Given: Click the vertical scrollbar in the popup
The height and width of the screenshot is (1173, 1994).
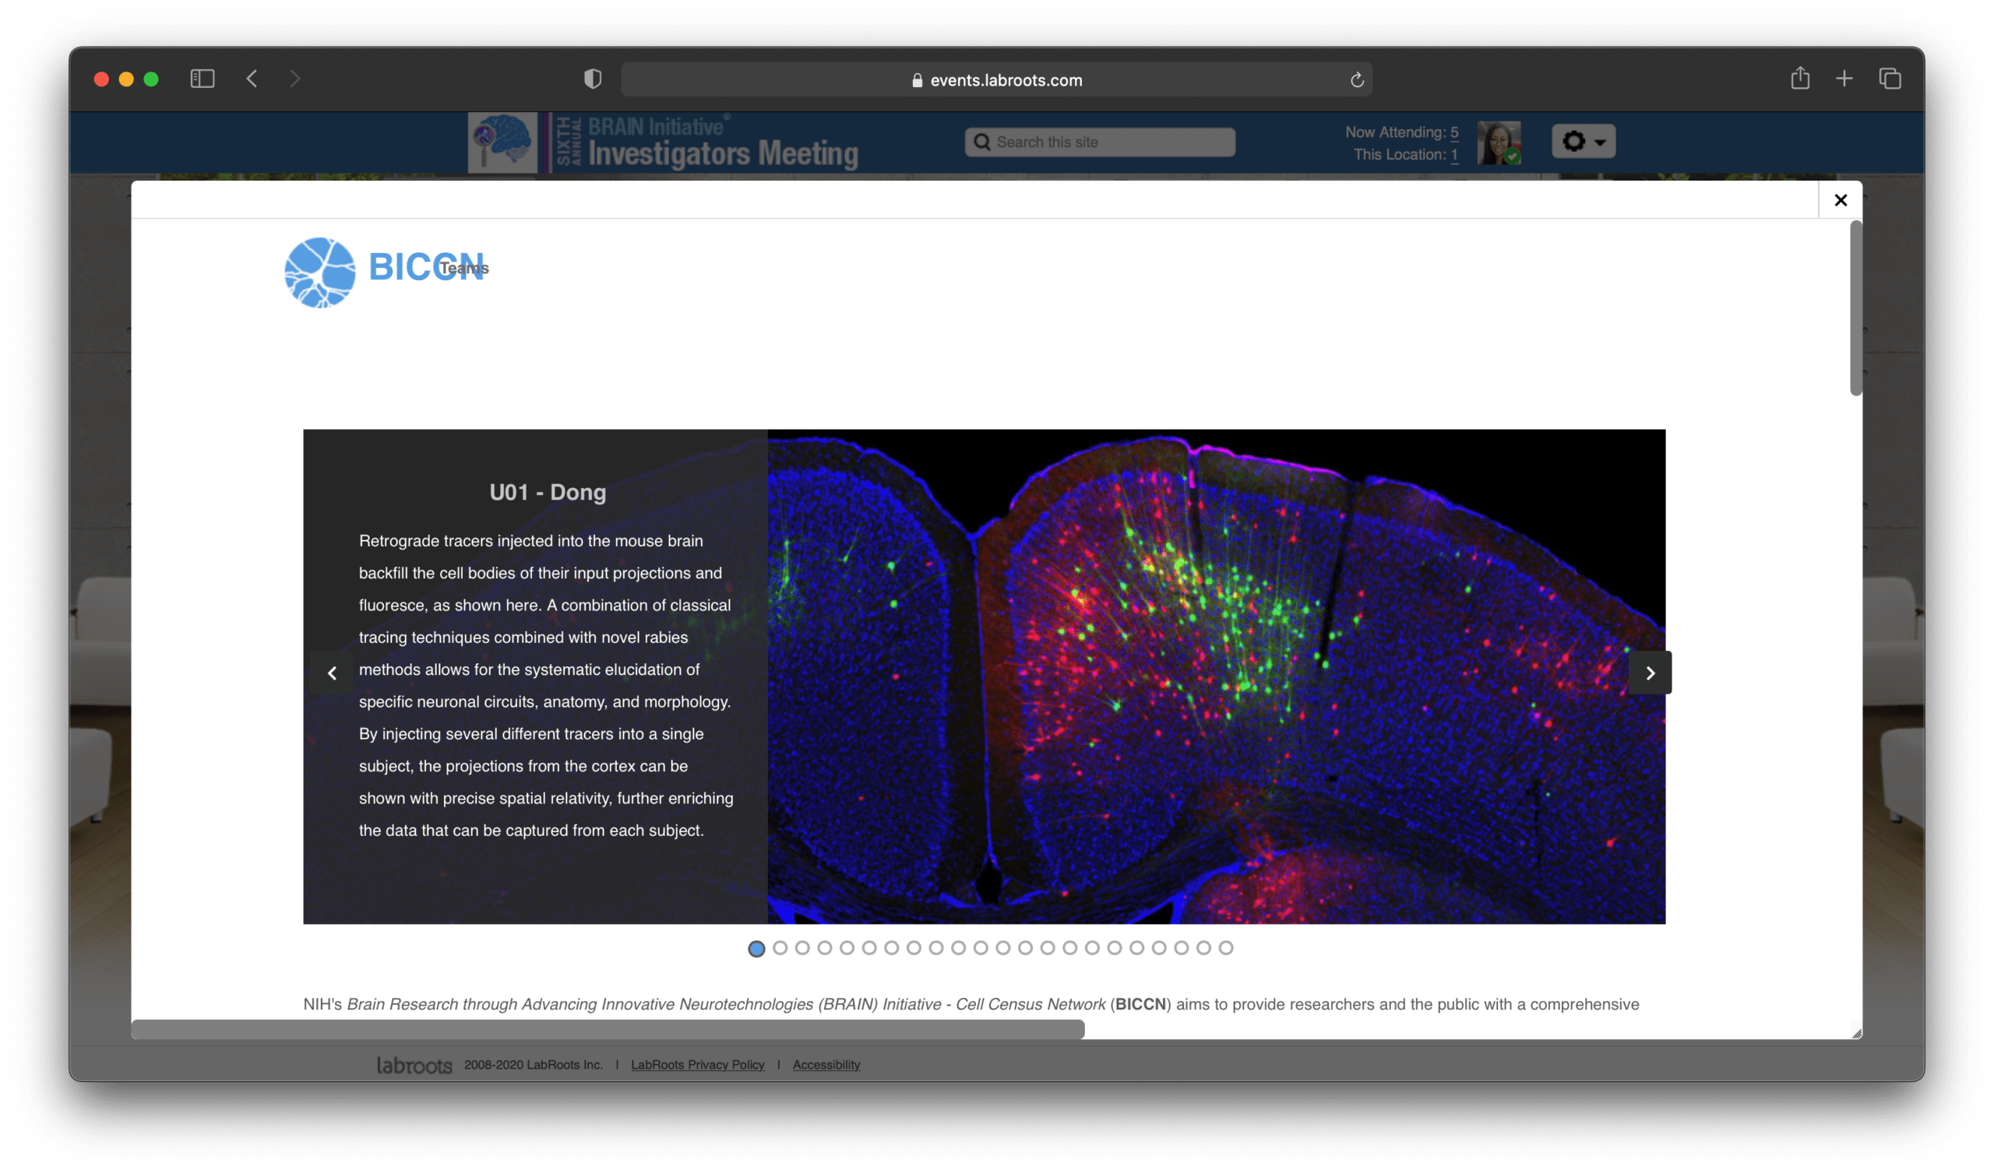Looking at the screenshot, I should 1855,308.
